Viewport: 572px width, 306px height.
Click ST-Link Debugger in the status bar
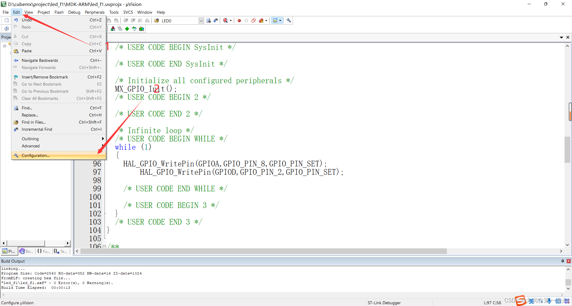click(x=384, y=302)
